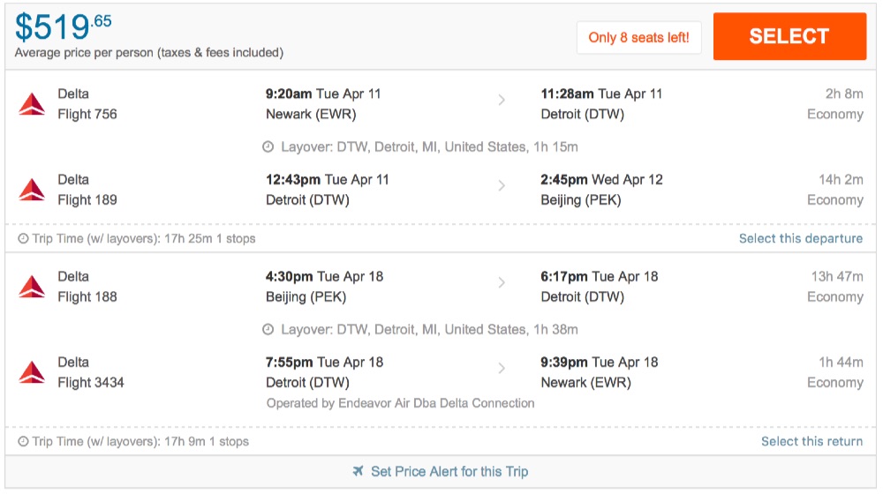Click the airplane icon beside Set Price Alert
The image size is (883, 494).
(x=358, y=470)
